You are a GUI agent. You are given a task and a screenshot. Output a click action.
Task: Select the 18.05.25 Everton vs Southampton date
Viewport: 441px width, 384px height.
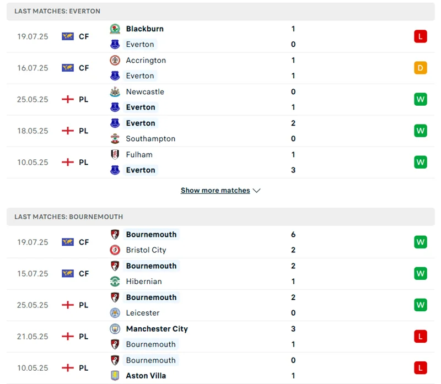point(33,131)
